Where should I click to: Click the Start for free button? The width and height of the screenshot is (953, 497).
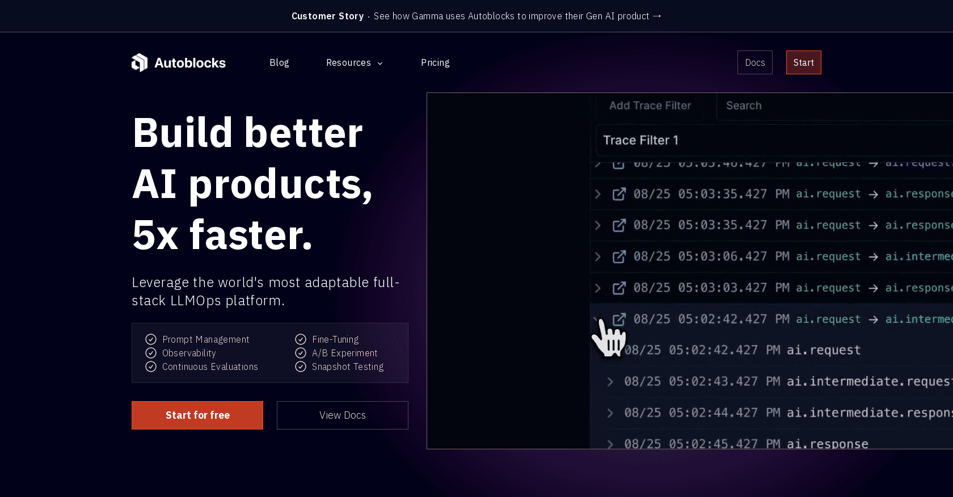pos(197,415)
